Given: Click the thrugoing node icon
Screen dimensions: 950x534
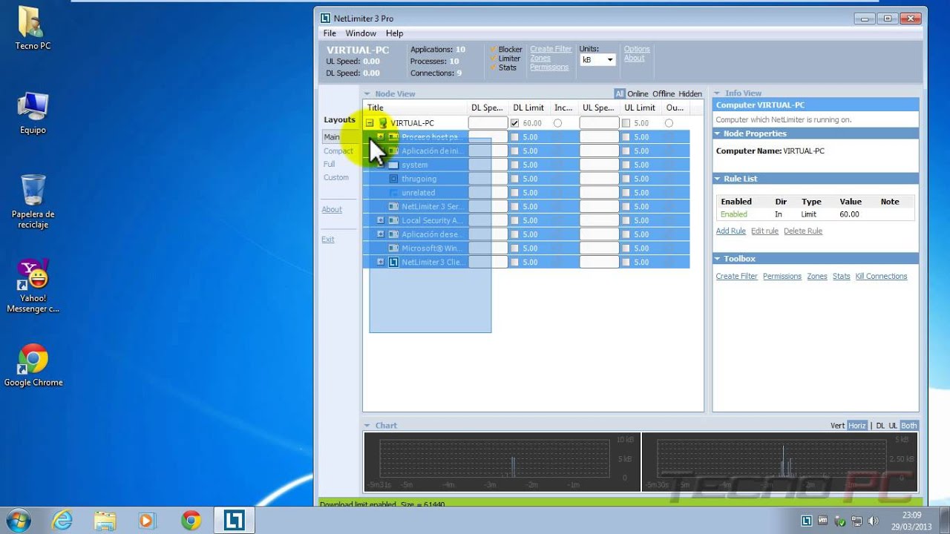Looking at the screenshot, I should coord(394,179).
